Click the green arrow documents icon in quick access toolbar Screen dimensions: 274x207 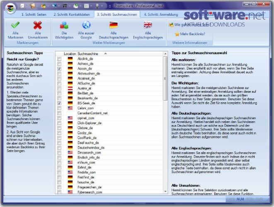tap(76, 6)
